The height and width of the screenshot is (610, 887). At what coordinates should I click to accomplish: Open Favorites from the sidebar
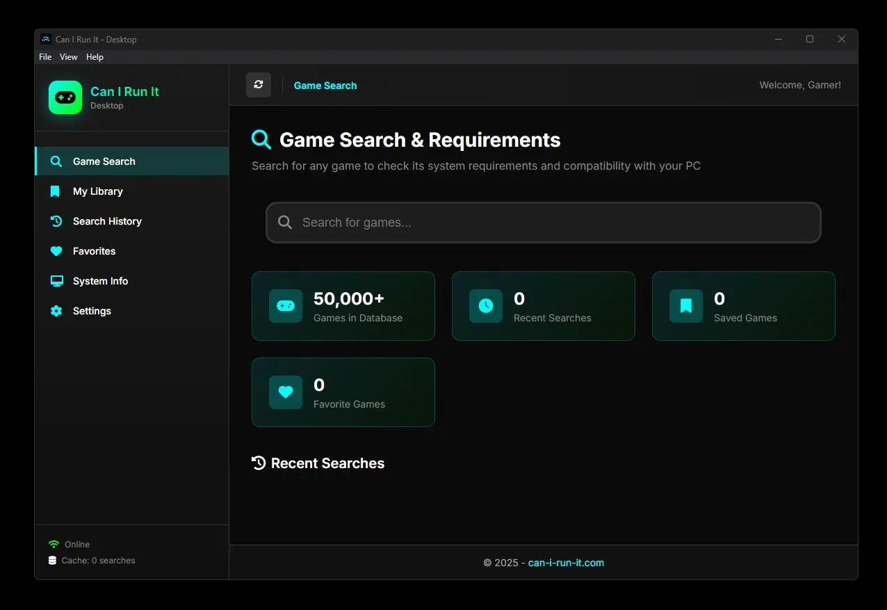pos(95,251)
